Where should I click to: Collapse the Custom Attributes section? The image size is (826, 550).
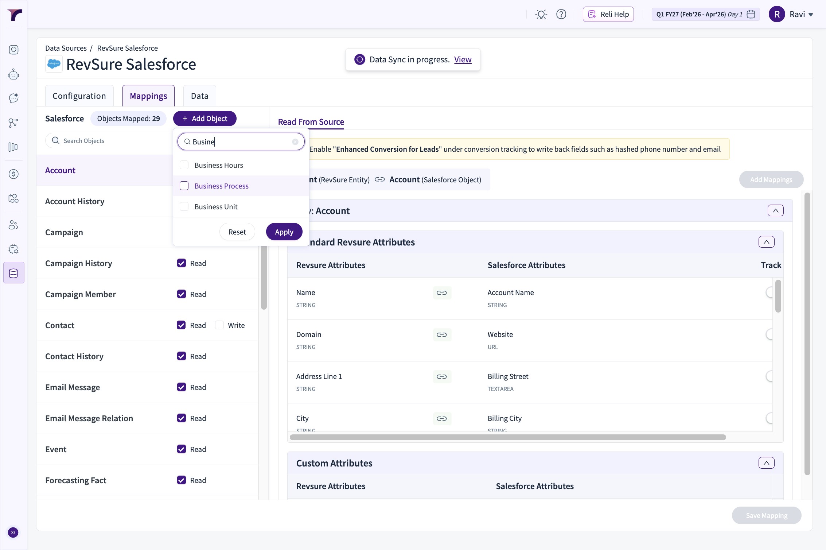point(766,463)
